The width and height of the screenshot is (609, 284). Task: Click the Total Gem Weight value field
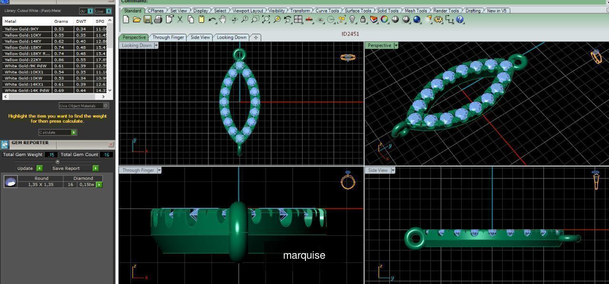coord(51,154)
